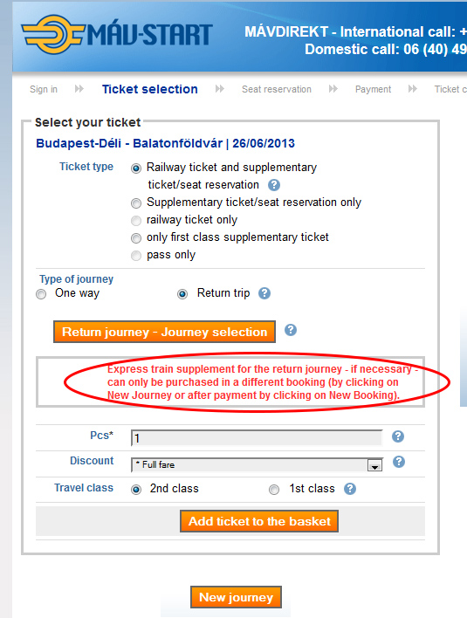Screen dimensions: 467x618
Task: Click Return journey - Journey selection button
Action: (164, 332)
